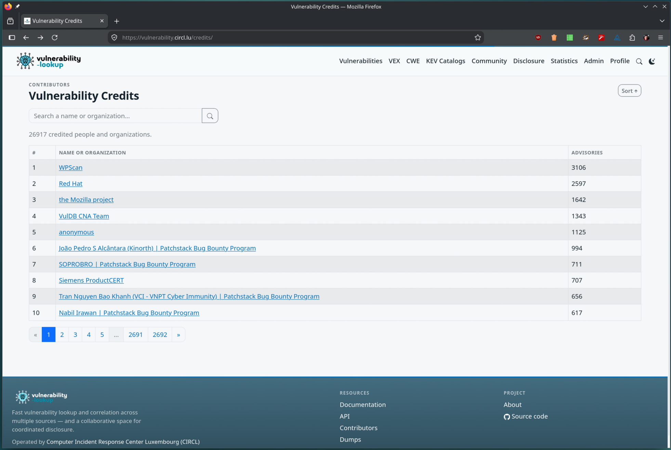Screen dimensions: 671x450
Task: Click the next page arrow »
Action: pyautogui.click(x=179, y=335)
